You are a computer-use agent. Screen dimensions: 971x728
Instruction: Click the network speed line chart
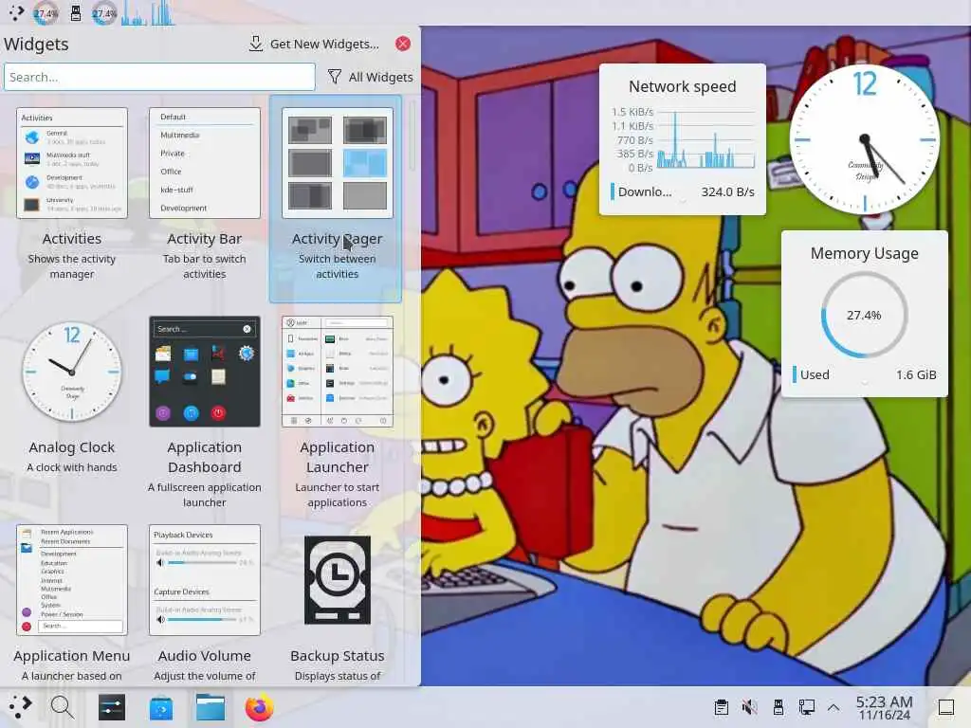pyautogui.click(x=705, y=139)
